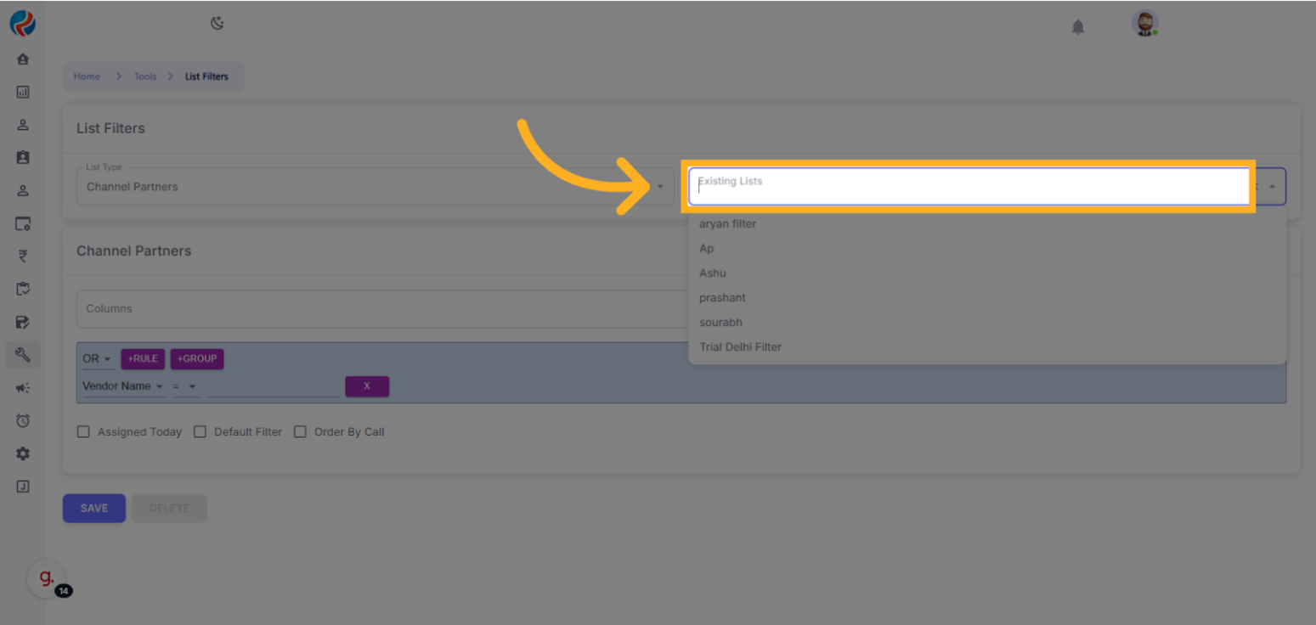The height and width of the screenshot is (625, 1316).
Task: Click the SAVE button
Action: pos(94,508)
